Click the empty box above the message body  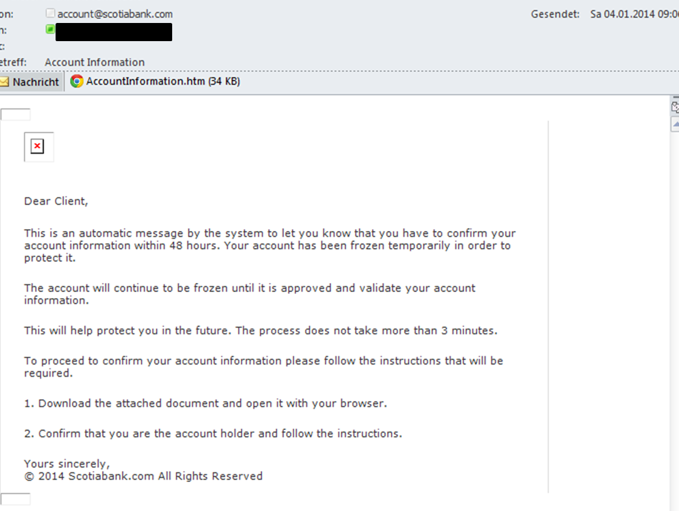(16, 114)
